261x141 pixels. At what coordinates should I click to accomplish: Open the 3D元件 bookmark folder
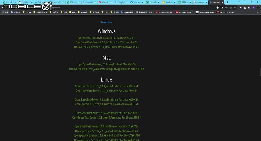pyautogui.click(x=54, y=12)
